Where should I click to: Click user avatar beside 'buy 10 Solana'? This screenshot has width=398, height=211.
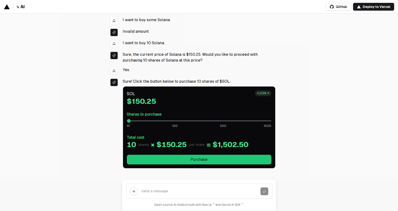(x=114, y=44)
